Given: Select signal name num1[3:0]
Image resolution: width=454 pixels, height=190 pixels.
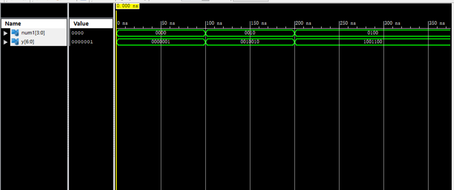Looking at the screenshot, I should [x=33, y=33].
